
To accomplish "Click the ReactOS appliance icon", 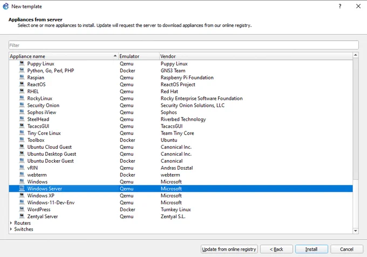I will coord(22,84).
